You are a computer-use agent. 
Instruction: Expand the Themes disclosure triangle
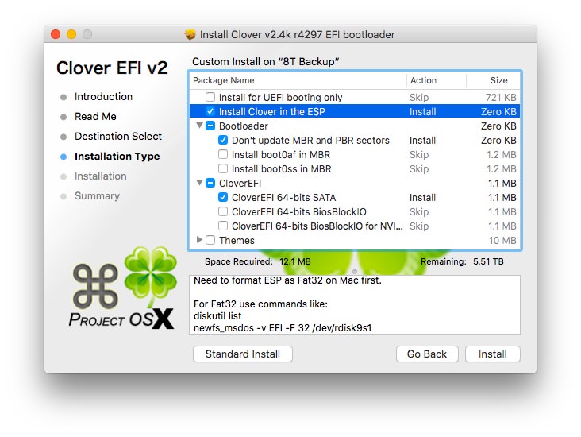[199, 240]
